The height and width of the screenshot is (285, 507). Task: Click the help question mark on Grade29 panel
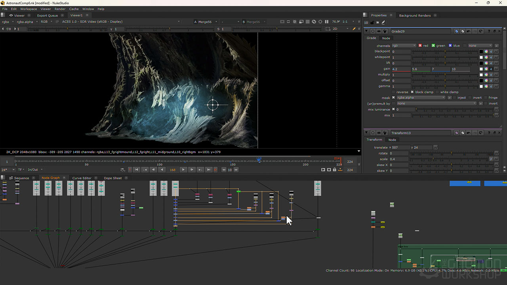pos(489,31)
